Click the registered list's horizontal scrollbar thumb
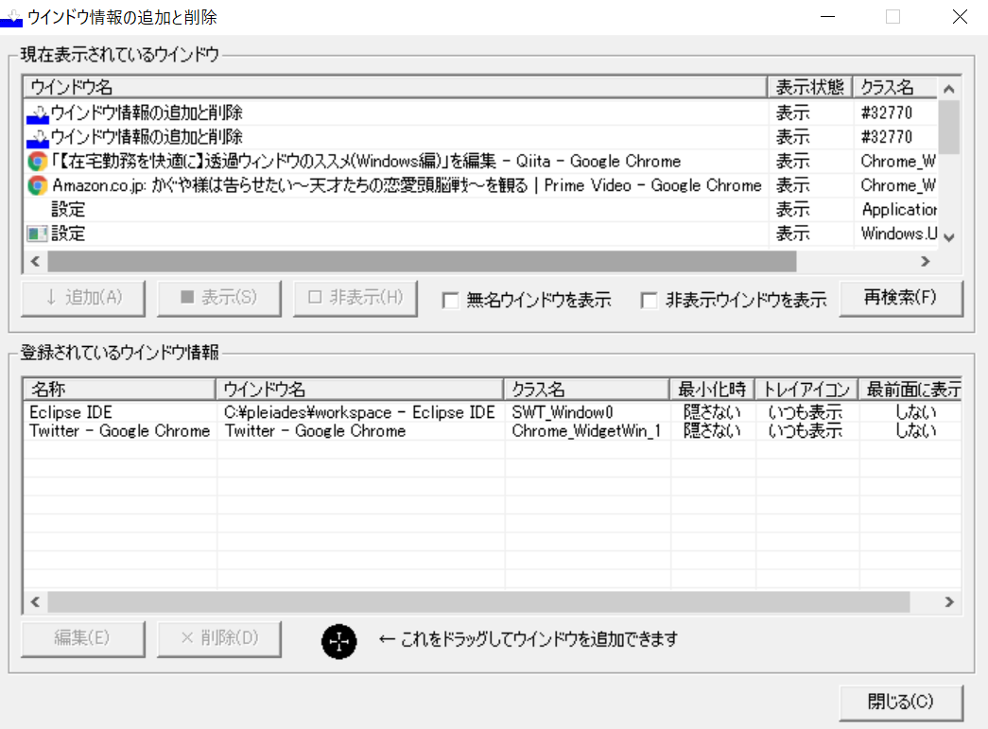The image size is (988, 729). [479, 601]
